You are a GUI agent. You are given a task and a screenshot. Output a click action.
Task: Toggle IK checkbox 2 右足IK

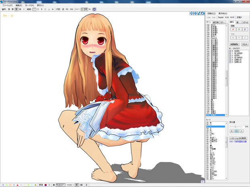[230, 55]
